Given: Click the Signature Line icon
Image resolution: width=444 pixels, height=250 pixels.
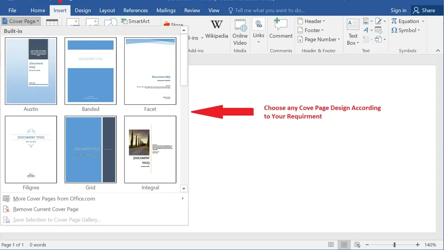Looking at the screenshot, I should (x=378, y=21).
